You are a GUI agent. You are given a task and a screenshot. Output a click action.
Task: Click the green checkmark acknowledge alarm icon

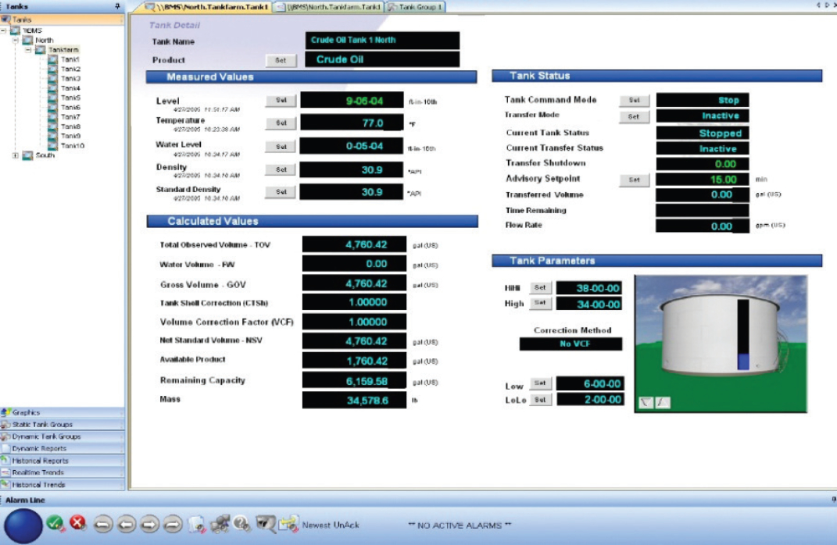pos(55,524)
